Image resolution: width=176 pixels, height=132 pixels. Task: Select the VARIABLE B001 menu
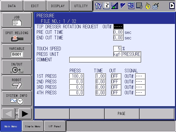[16, 52]
